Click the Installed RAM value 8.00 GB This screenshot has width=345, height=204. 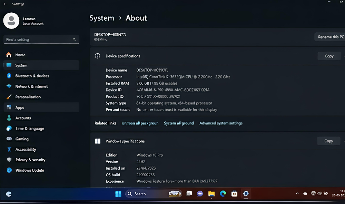click(156, 83)
